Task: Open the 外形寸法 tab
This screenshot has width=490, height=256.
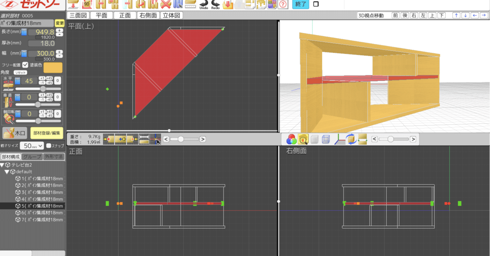Action: [x=53, y=157]
